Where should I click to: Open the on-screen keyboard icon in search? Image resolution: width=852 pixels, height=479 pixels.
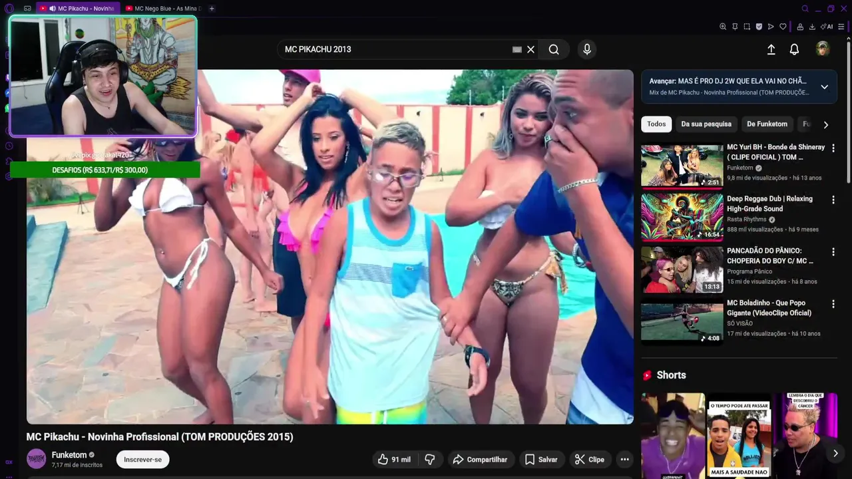point(517,49)
